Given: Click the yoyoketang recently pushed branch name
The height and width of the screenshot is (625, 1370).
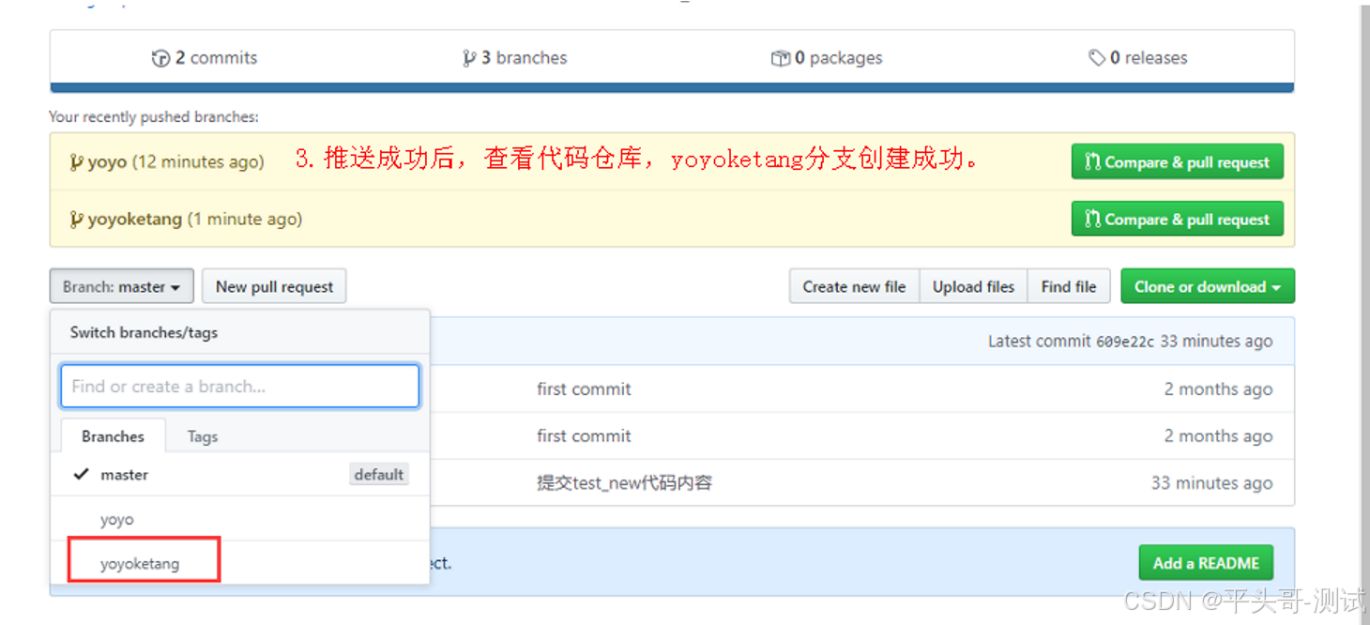Looking at the screenshot, I should (x=135, y=220).
